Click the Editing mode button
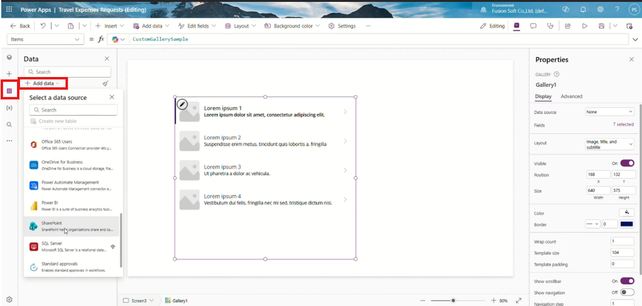 pyautogui.click(x=493, y=26)
